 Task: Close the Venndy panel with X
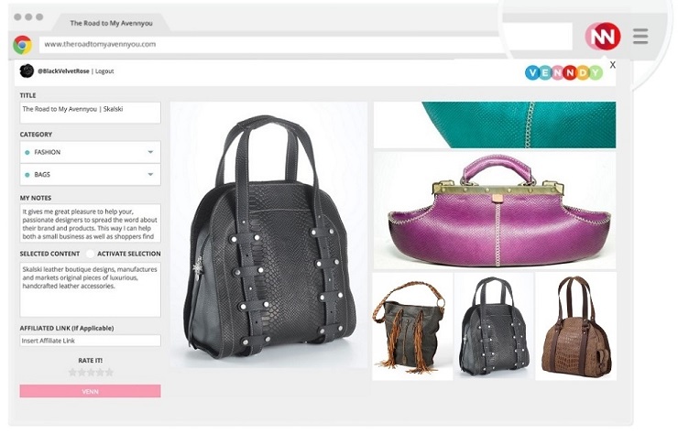click(612, 65)
